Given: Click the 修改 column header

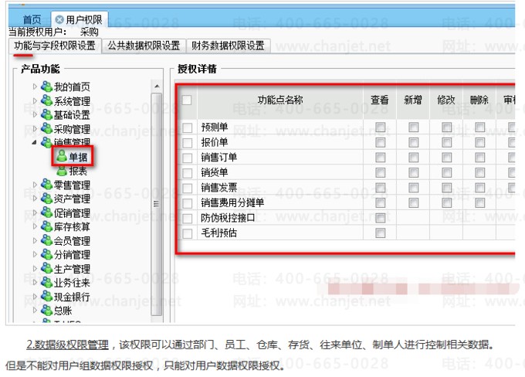Looking at the screenshot, I should click(446, 100).
